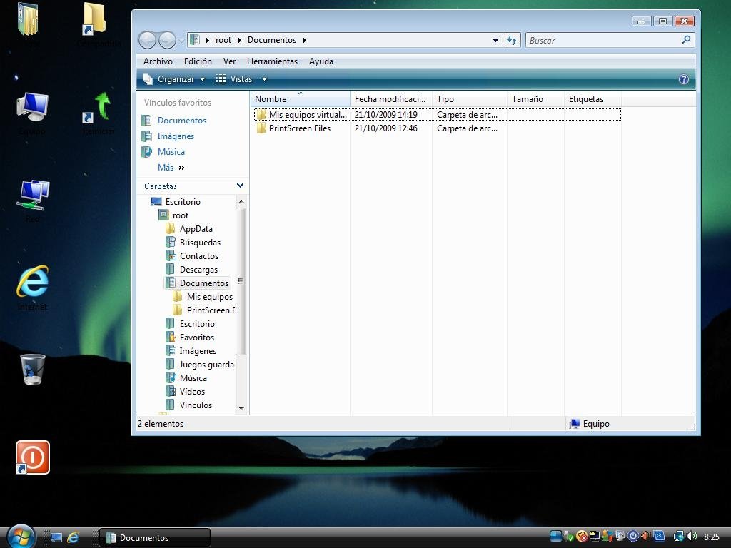Expand the breadcrumb arrow before root
The image size is (731, 548).
208,40
